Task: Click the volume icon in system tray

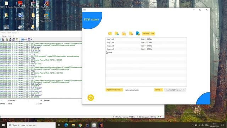Action: pyautogui.click(x=203, y=125)
